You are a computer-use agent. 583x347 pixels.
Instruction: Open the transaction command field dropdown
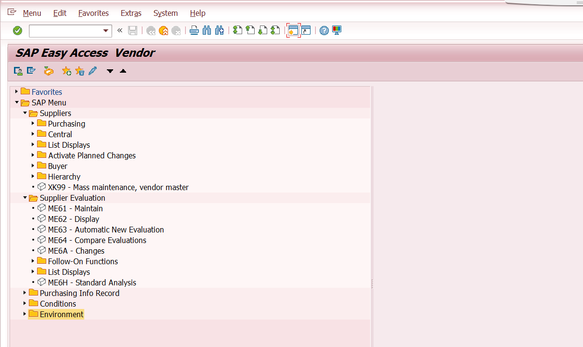tap(106, 31)
